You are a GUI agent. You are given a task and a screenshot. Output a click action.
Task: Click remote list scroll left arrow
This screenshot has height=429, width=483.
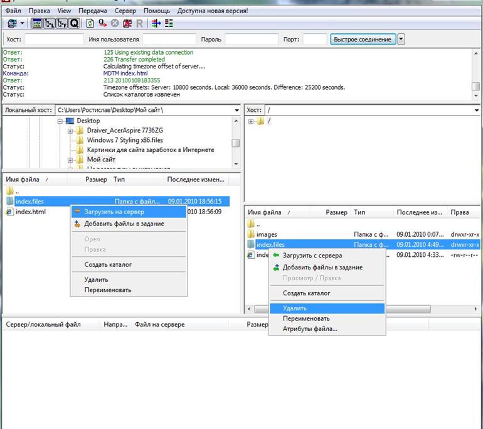pos(249,309)
